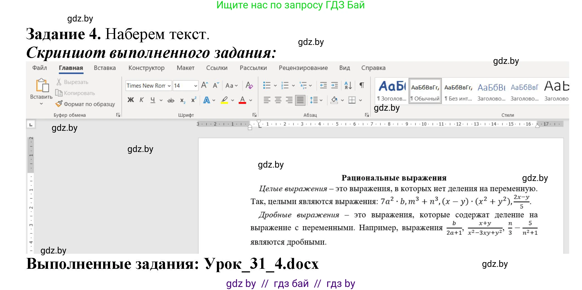
Task: Toggle centered paragraph alignment
Action: (x=278, y=100)
